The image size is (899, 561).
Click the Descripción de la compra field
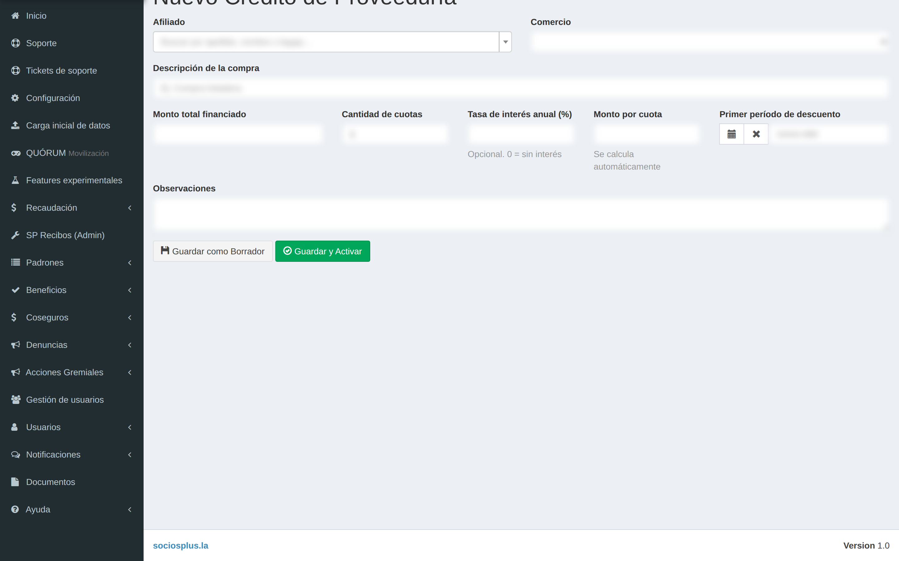(521, 88)
